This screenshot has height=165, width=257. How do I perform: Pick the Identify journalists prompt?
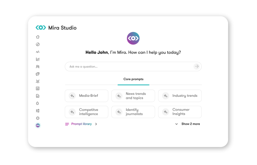(x=133, y=112)
